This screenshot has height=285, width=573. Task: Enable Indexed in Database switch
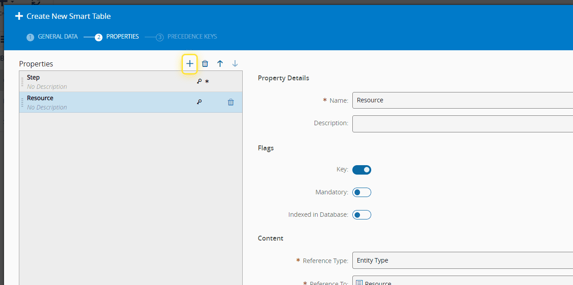pos(361,215)
